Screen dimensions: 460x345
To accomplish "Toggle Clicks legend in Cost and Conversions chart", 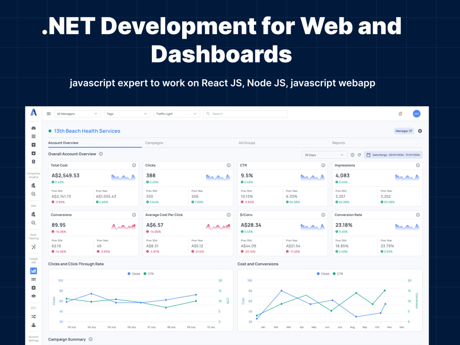I will (323, 274).
